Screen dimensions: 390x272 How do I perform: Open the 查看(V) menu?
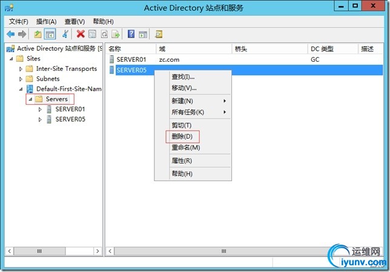point(74,22)
